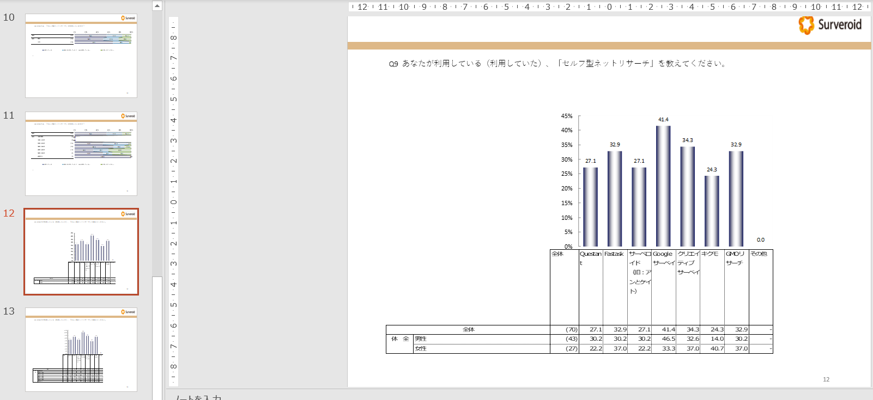
Task: Click the thumbnail pane scroll-up arrow
Action: [157, 6]
